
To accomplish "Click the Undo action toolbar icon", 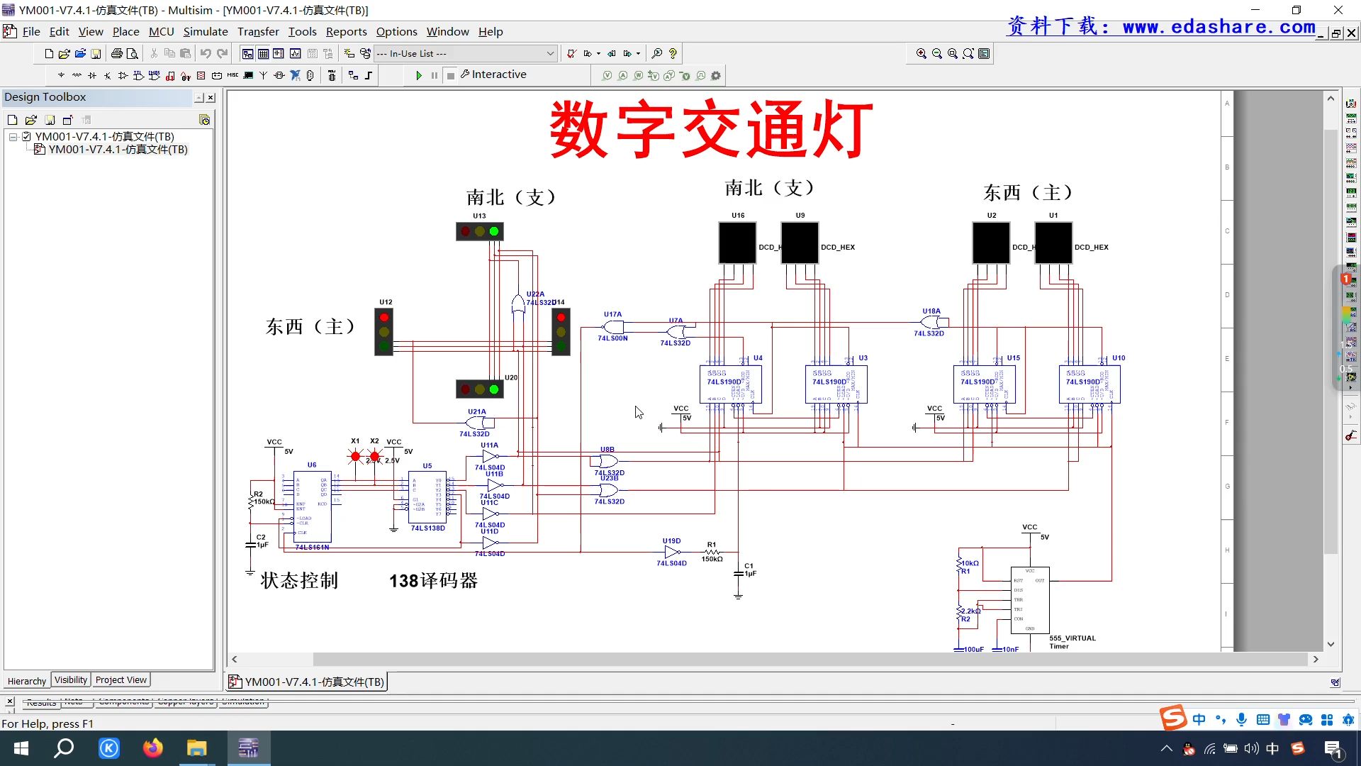I will pos(205,52).
